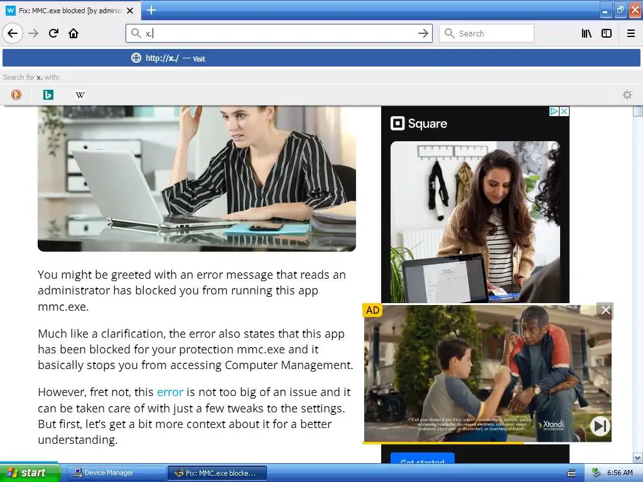Click the AD badge on video

pos(372,310)
